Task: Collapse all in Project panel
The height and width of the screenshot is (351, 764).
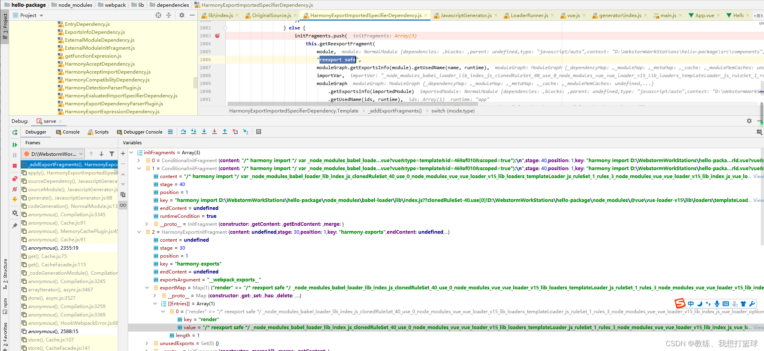Action: pos(169,15)
